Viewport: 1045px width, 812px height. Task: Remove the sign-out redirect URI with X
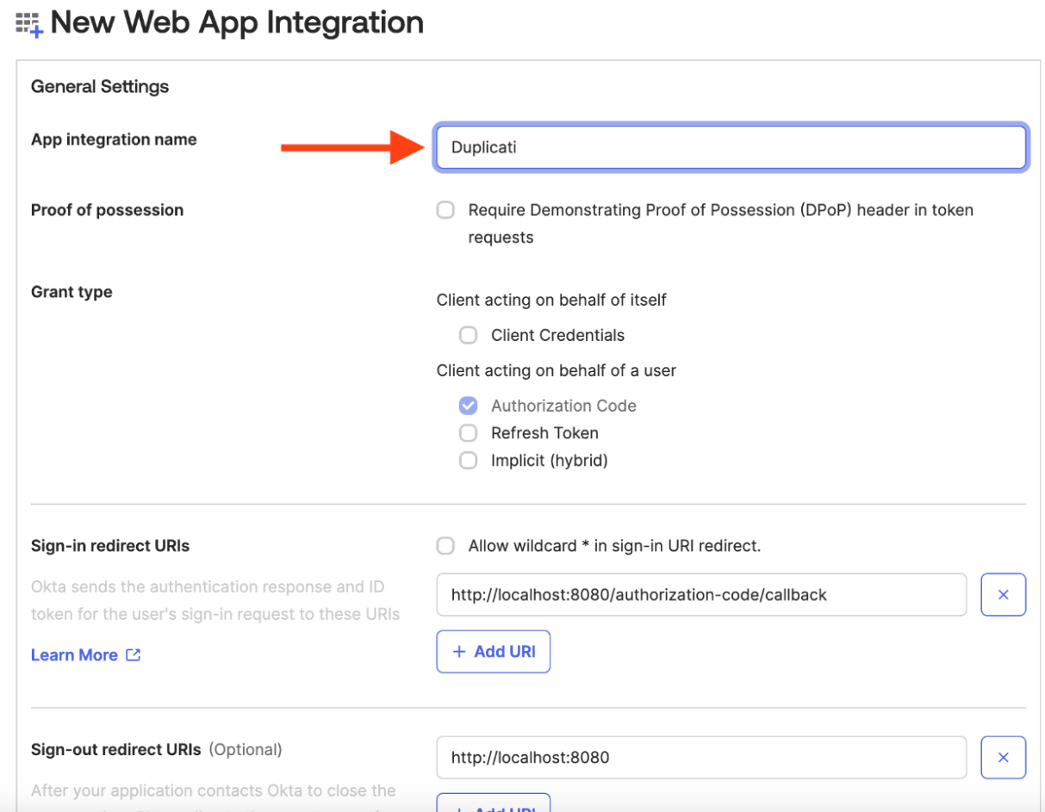pos(1003,758)
